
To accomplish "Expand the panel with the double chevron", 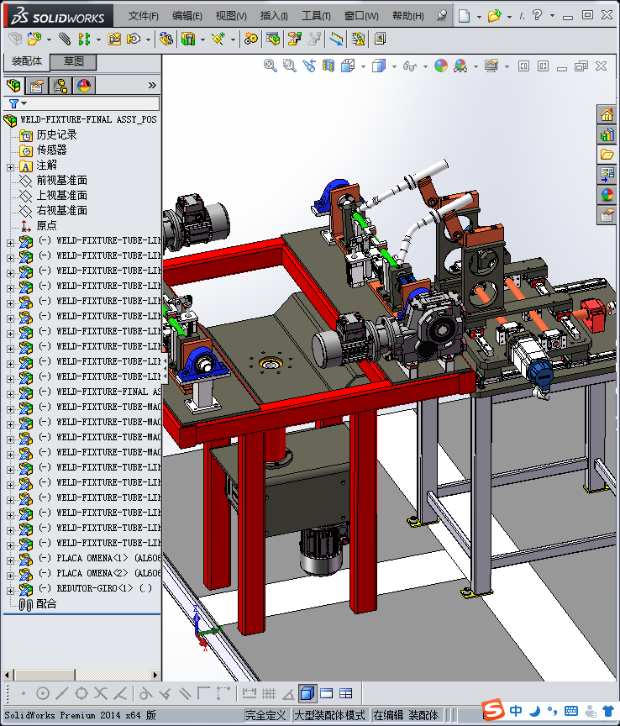I will [x=152, y=85].
